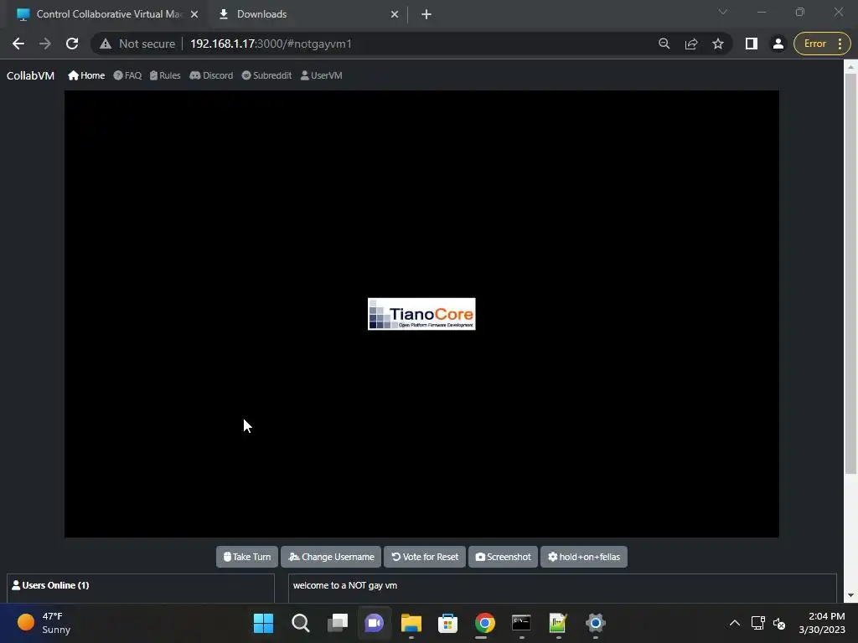
Task: Open the browser side panel
Action: point(752,44)
